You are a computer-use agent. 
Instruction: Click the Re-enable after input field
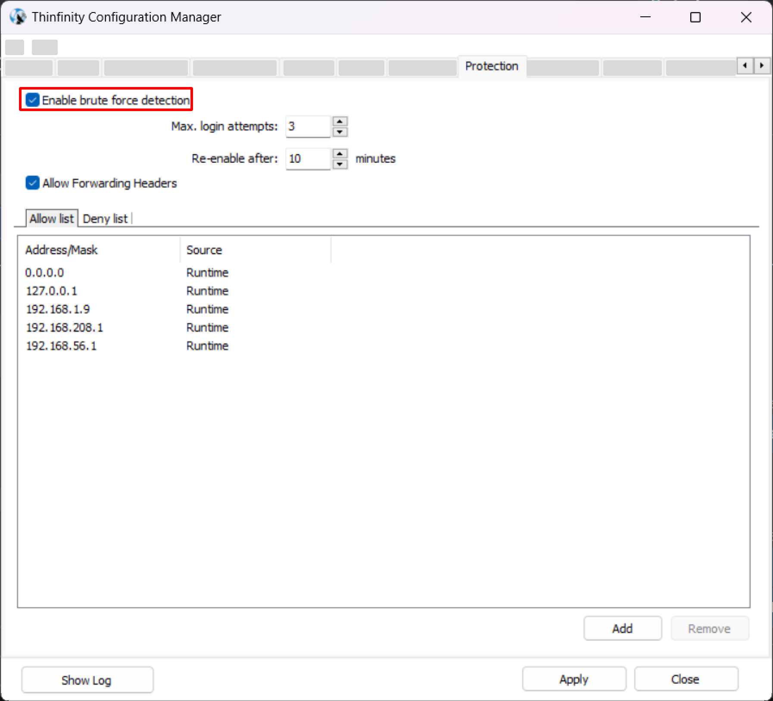click(308, 159)
